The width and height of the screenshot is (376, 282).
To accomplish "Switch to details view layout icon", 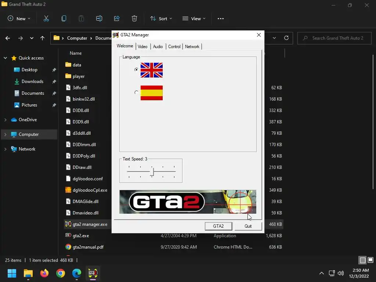I will click(x=362, y=260).
